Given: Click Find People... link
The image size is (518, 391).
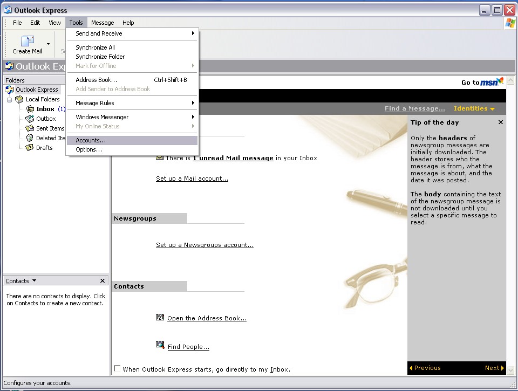Looking at the screenshot, I should point(188,347).
